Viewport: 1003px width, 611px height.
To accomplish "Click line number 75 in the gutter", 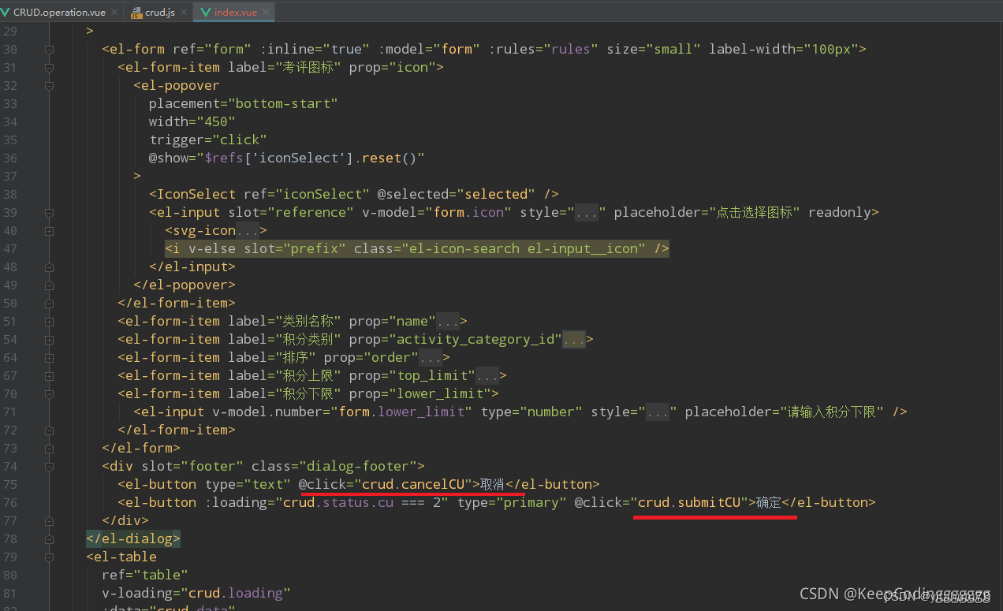I will [x=9, y=484].
